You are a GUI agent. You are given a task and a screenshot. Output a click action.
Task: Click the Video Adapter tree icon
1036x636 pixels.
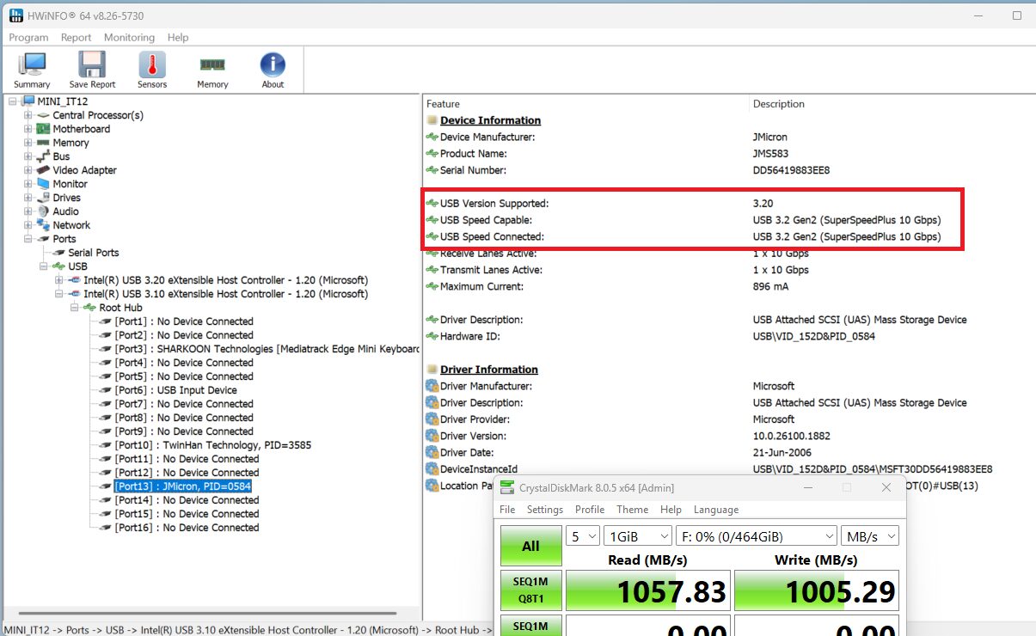43,170
